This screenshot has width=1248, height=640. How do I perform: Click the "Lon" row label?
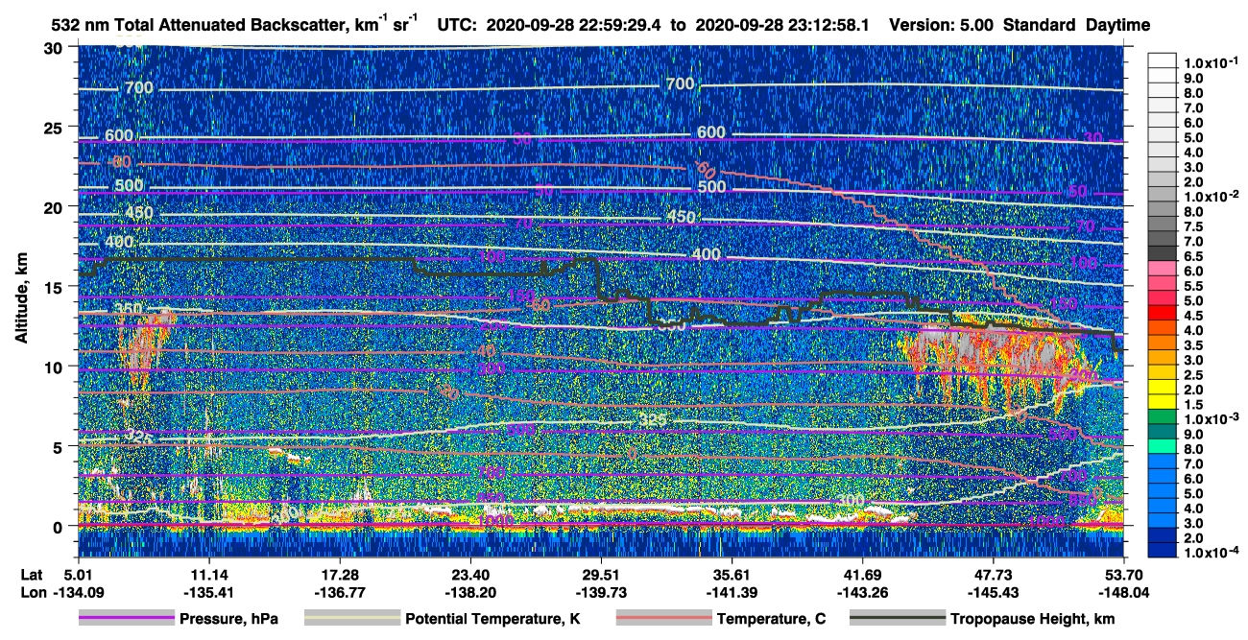tap(32, 592)
